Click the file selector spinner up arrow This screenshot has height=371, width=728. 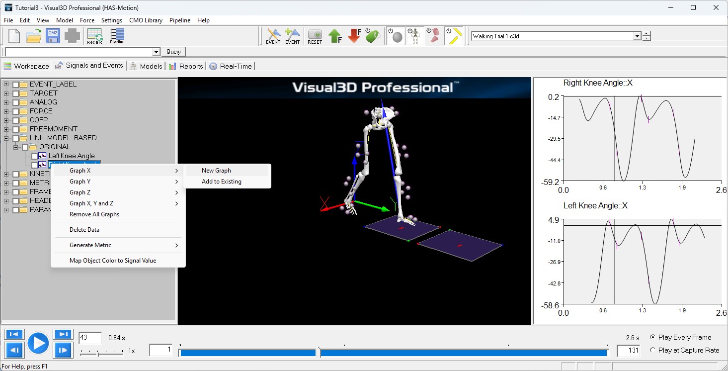pyautogui.click(x=647, y=34)
